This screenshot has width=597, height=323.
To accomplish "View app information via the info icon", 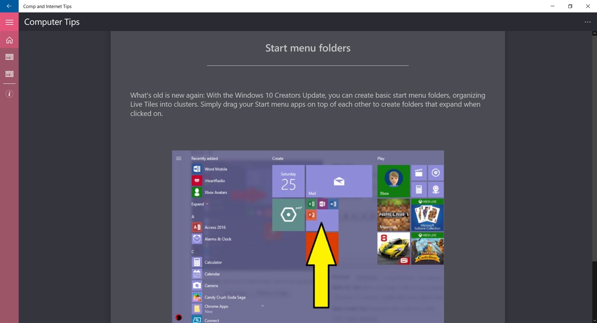I will [9, 94].
